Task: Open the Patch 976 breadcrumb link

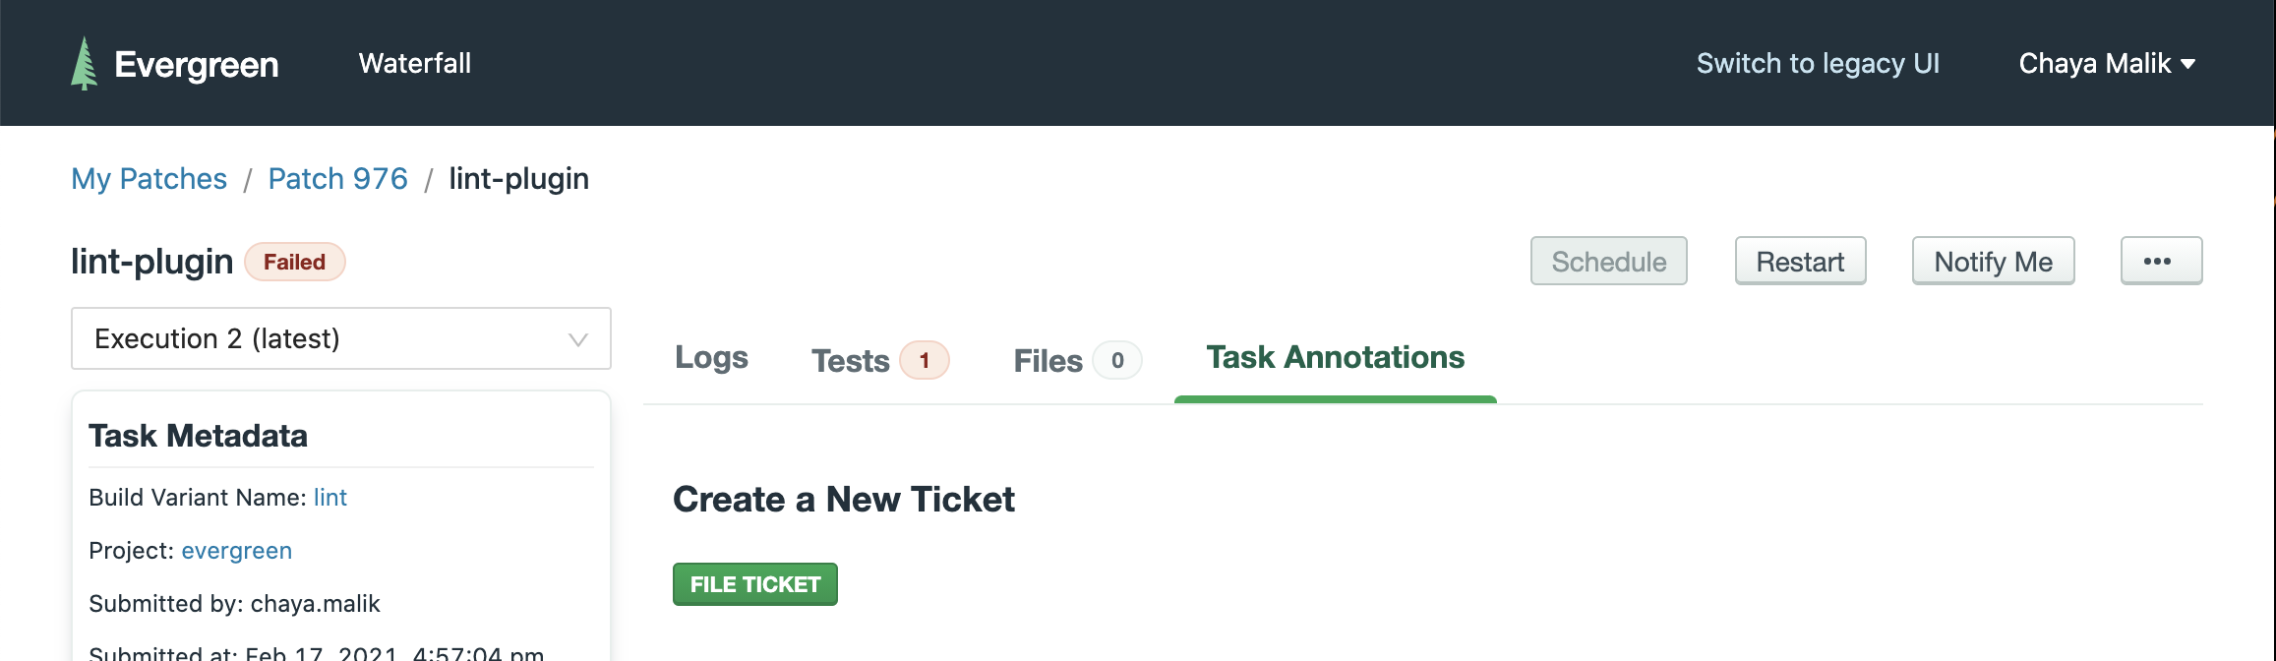Action: tap(337, 179)
